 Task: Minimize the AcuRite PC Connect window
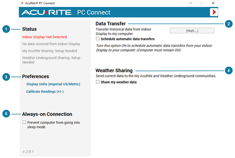(190, 3)
